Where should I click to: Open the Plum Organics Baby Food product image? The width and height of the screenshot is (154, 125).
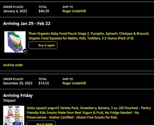tap(15, 42)
